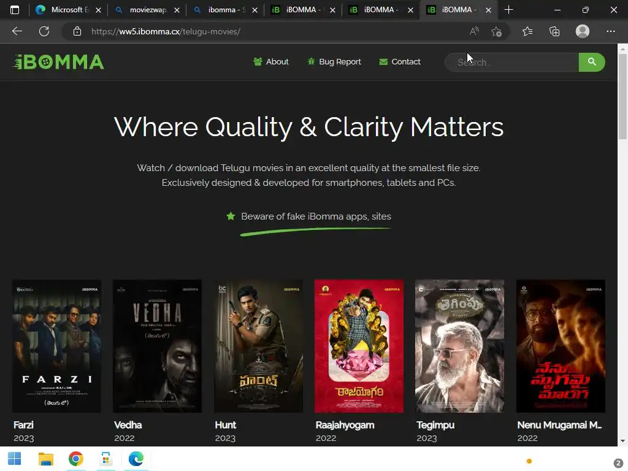The image size is (628, 471).
Task: Click the green search magnifier button
Action: tap(592, 62)
